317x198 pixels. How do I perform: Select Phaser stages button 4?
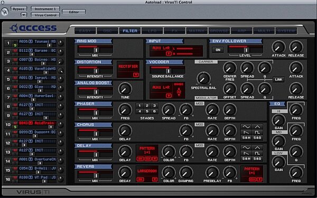click(x=139, y=111)
